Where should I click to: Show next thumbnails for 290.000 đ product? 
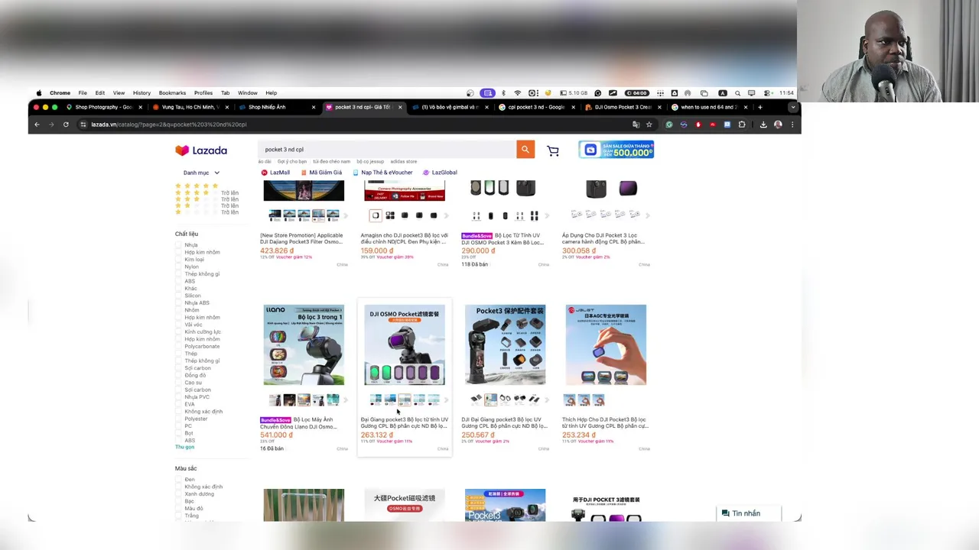coord(547,215)
